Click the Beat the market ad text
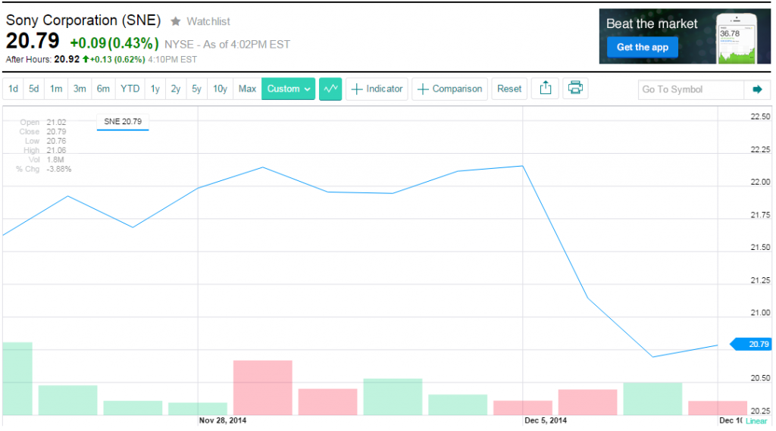Viewport: 776px width, 431px height. (x=652, y=23)
